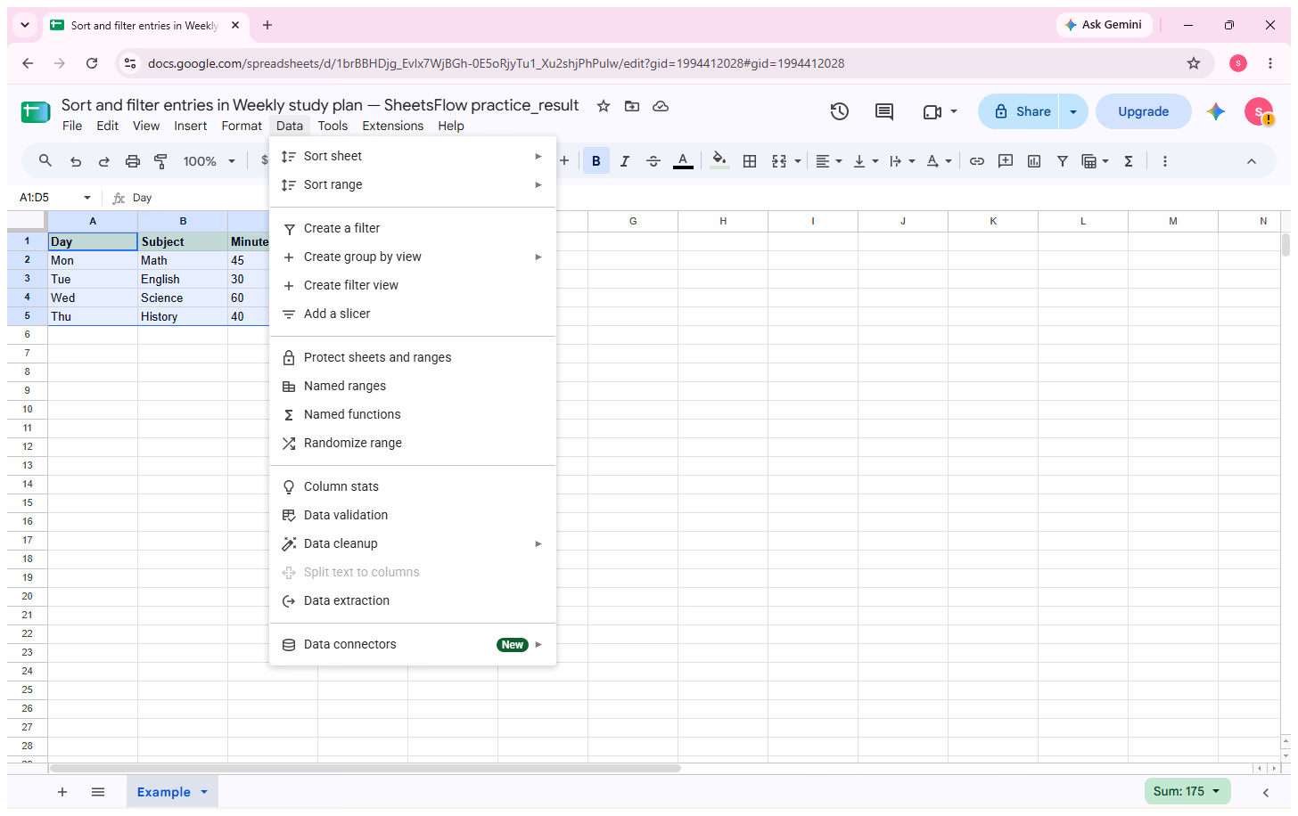Open Data validation
The width and height of the screenshot is (1298, 816).
pyautogui.click(x=413, y=515)
